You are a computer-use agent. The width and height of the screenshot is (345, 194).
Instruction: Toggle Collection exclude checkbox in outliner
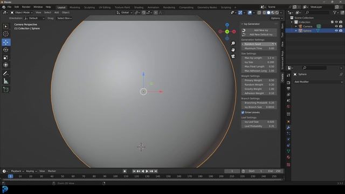pyautogui.click(x=332, y=22)
